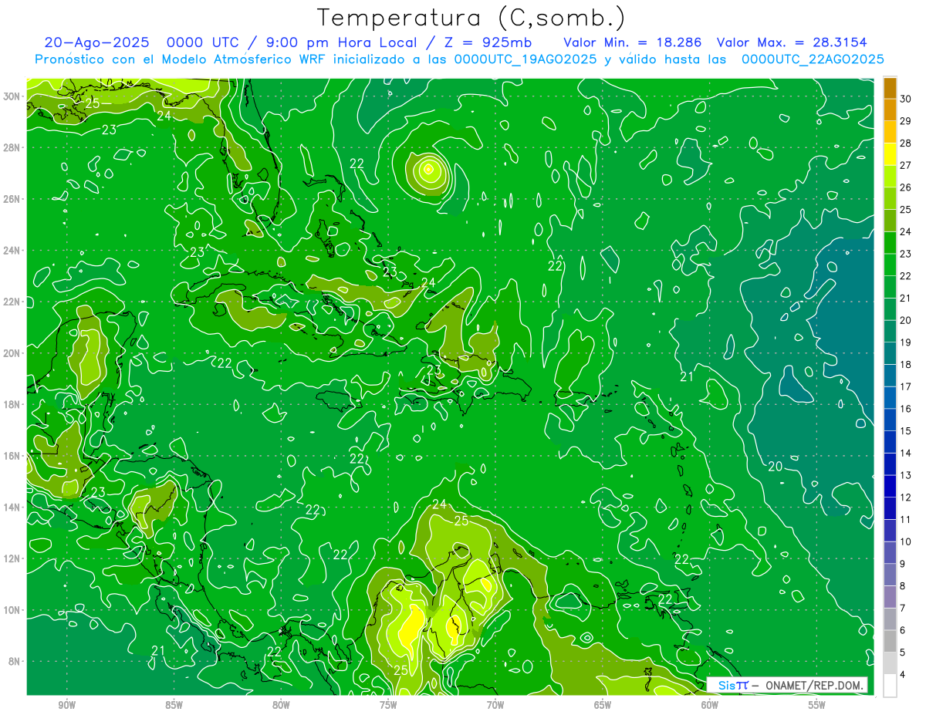Click blue legend swatch between 15 and 16
This screenshot has height=715, width=926.
click(890, 420)
